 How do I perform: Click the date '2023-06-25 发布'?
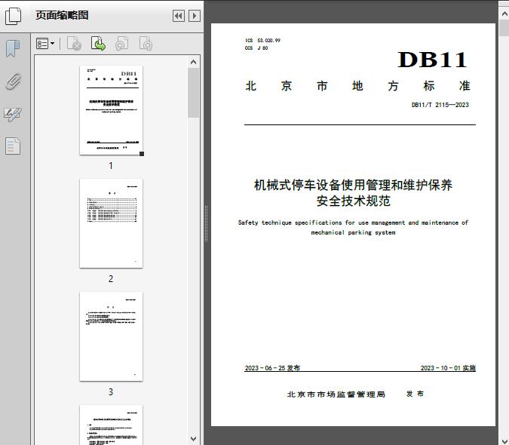272,368
